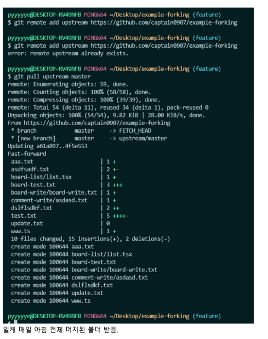Click board-write/board-write.txt in diffstat
Image resolution: width=268 pixels, height=339 pixels.
(x=54, y=193)
